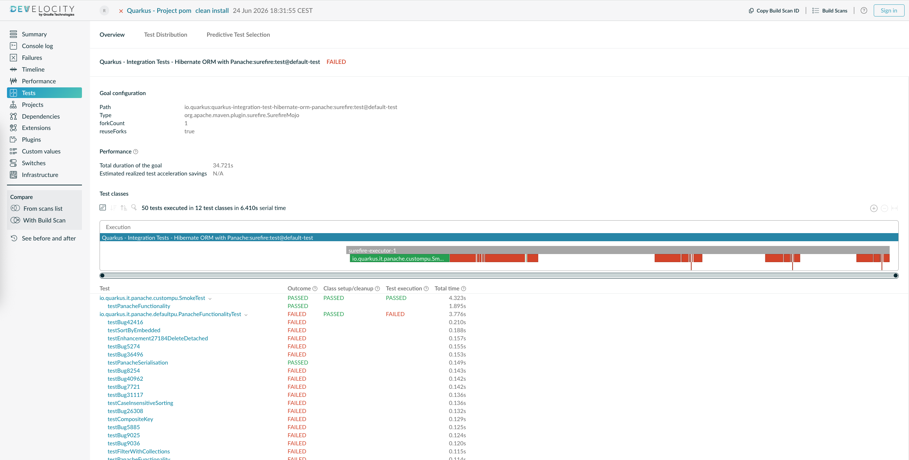Screen dimensions: 909x460
Task: Click the With Build Scan compare icon
Action: click(15, 220)
